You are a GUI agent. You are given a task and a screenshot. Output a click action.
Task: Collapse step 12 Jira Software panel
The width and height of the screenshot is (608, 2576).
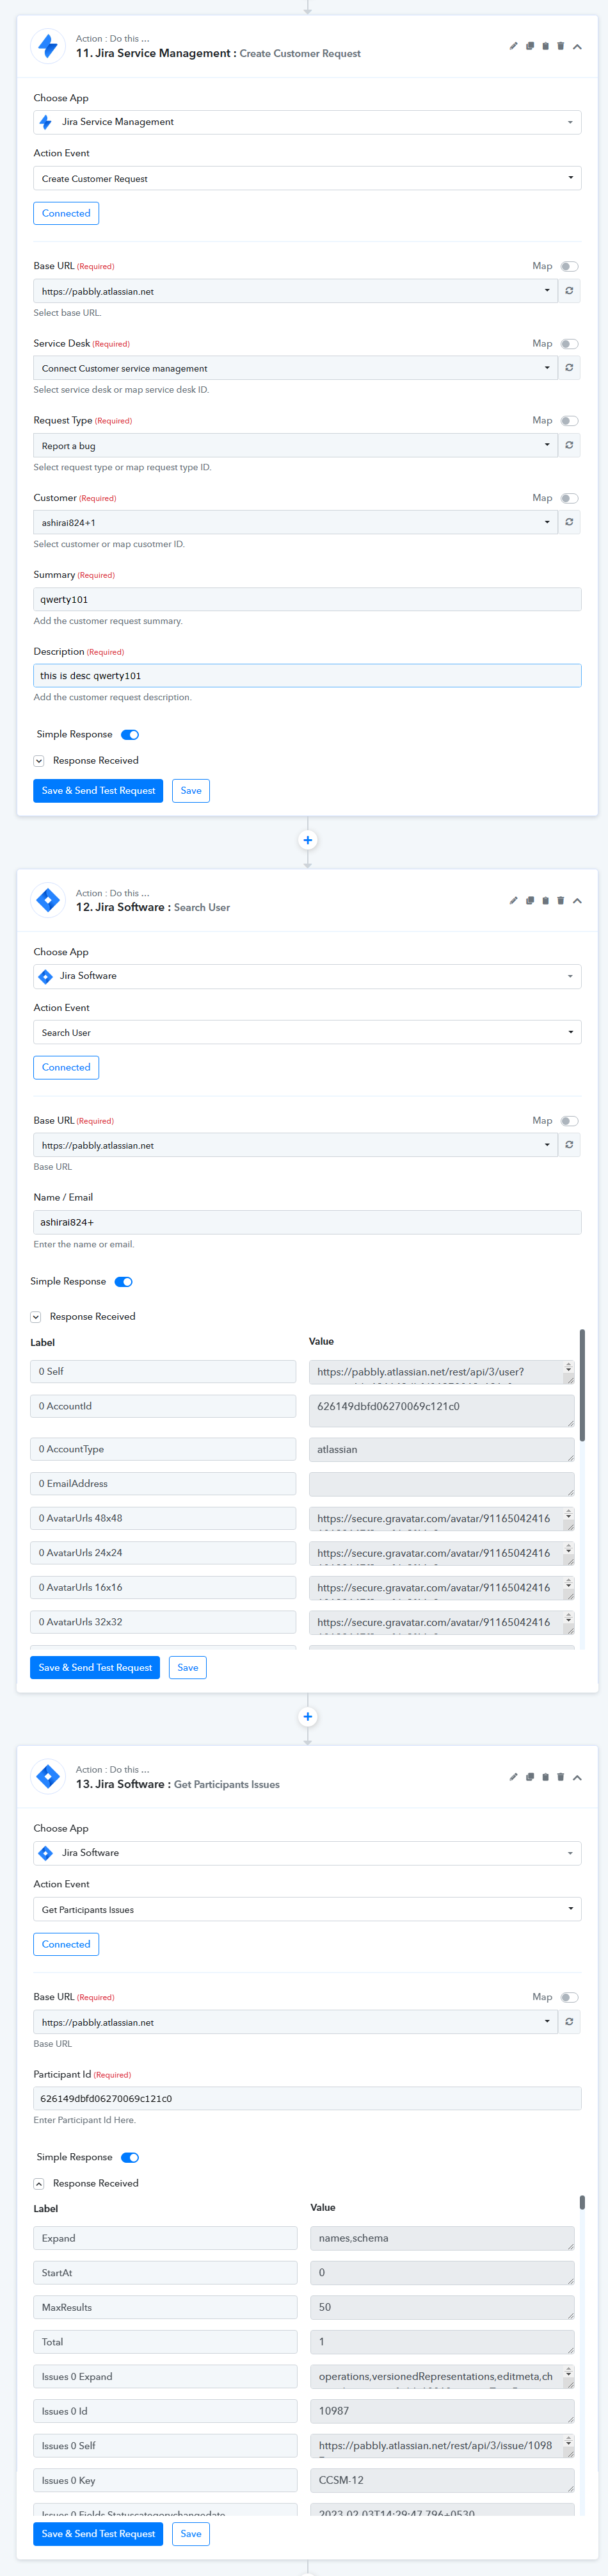[577, 901]
